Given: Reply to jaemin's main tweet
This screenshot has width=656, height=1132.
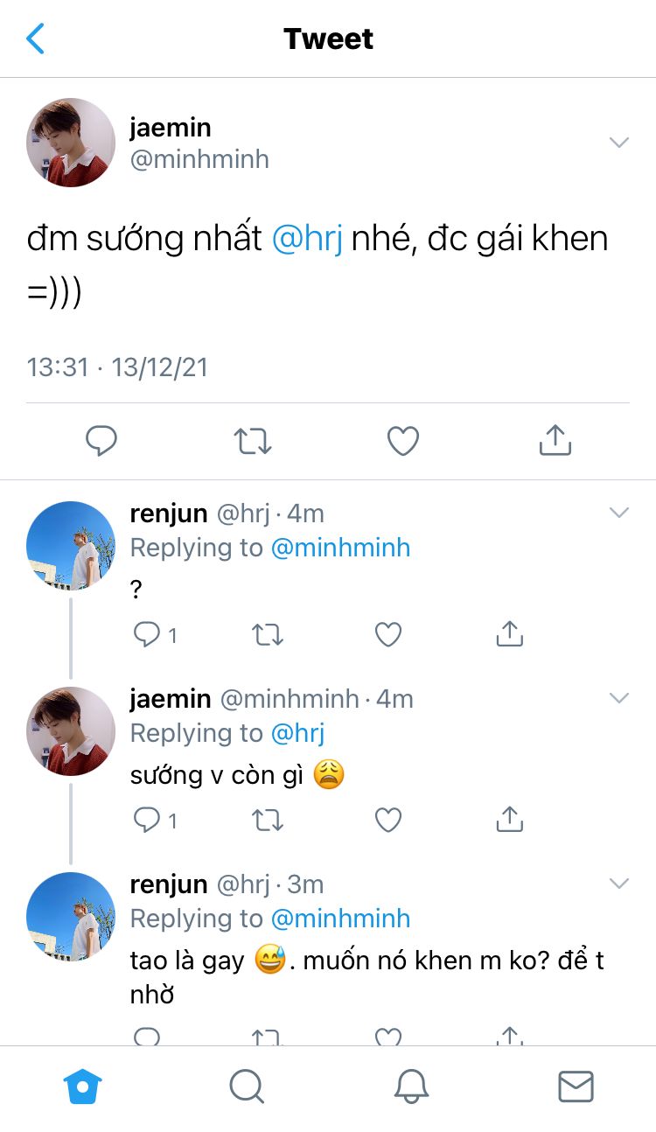Looking at the screenshot, I should pos(101,441).
